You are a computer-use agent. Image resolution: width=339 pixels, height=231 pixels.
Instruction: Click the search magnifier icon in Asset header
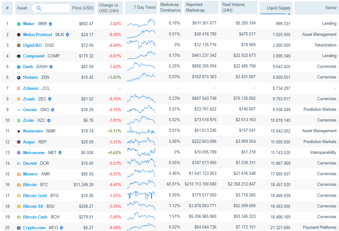[x=39, y=8]
